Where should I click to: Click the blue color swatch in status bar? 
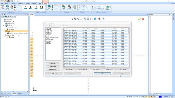pyautogui.click(x=160, y=97)
